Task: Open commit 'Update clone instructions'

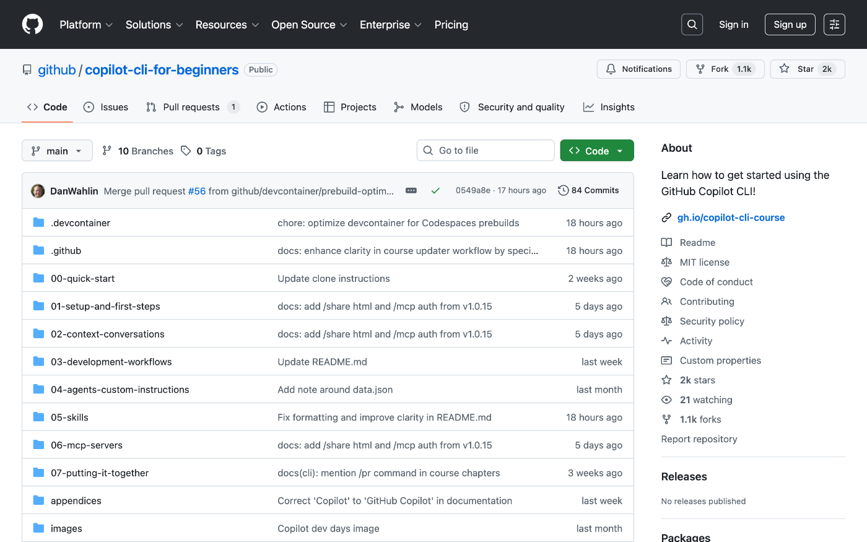Action: (x=334, y=279)
